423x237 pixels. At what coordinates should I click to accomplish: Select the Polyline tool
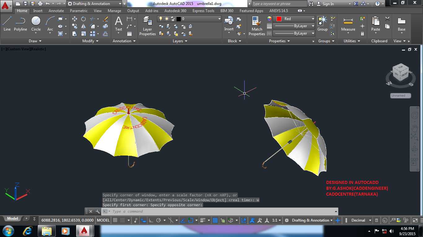tap(20, 24)
